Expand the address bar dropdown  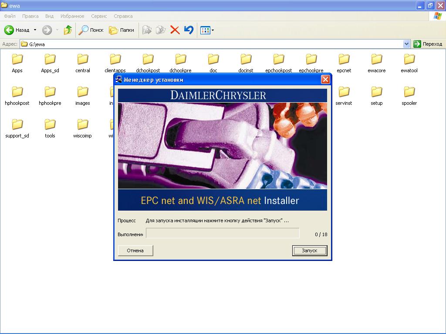[x=406, y=44]
